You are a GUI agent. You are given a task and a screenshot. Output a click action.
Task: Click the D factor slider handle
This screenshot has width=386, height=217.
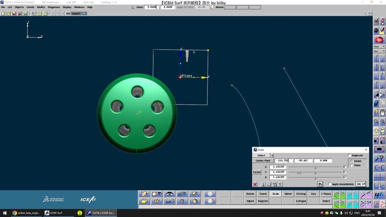click(315, 178)
